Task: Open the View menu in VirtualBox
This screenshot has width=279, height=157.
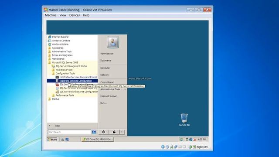Action: (63, 15)
